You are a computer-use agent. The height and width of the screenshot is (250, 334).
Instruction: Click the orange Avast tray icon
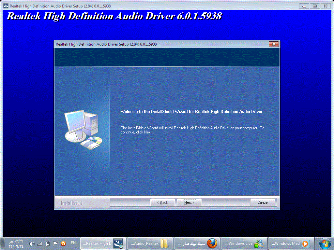(x=63, y=244)
